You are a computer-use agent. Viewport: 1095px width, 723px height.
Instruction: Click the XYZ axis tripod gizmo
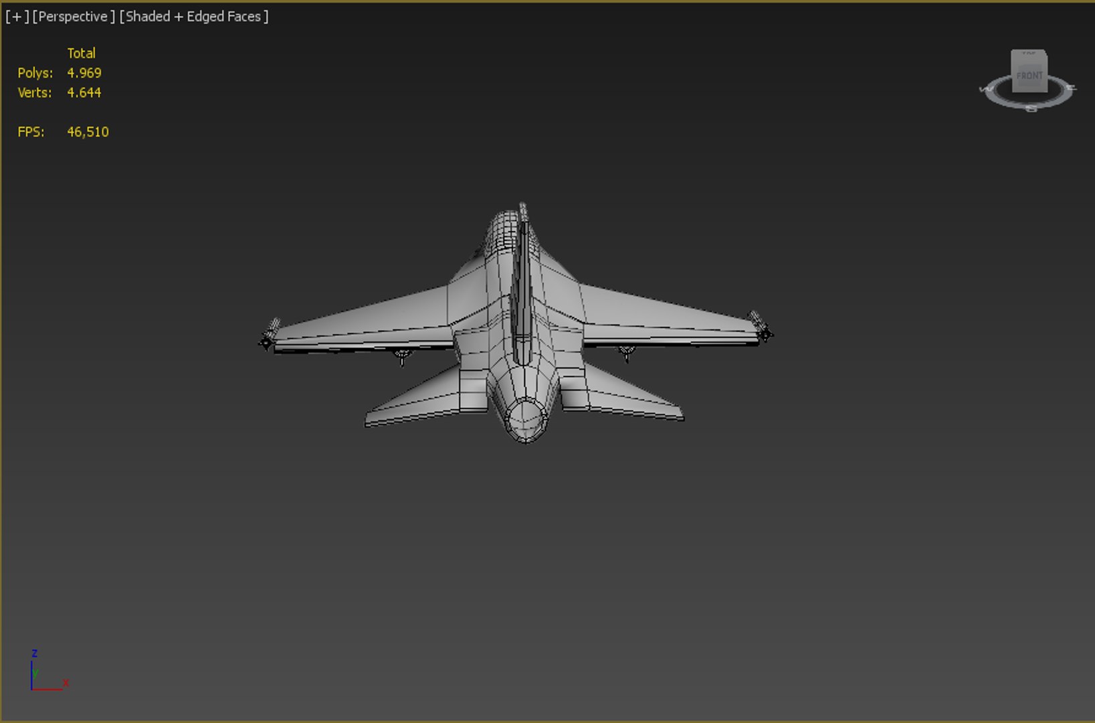pos(48,671)
